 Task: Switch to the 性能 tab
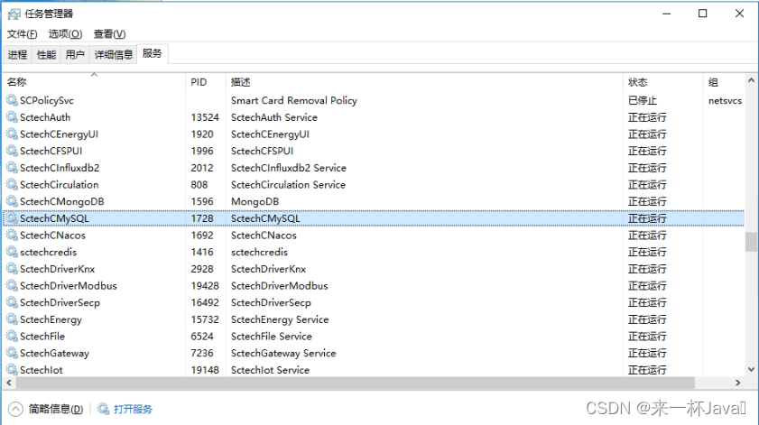point(46,55)
